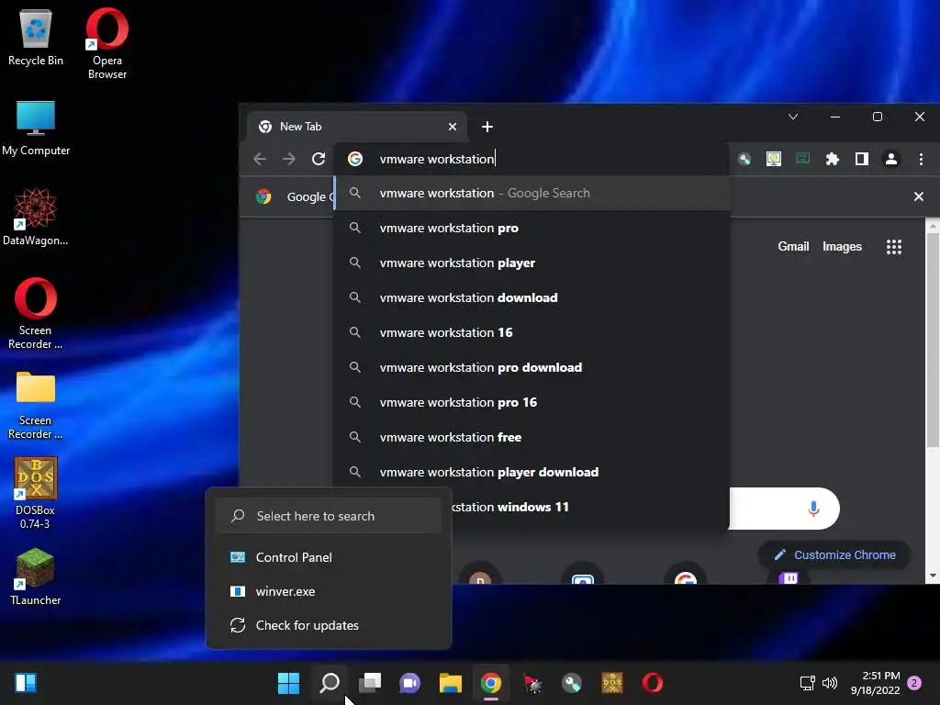The height and width of the screenshot is (705, 940).
Task: Open Control Panel from search flyout
Action: [x=329, y=557]
